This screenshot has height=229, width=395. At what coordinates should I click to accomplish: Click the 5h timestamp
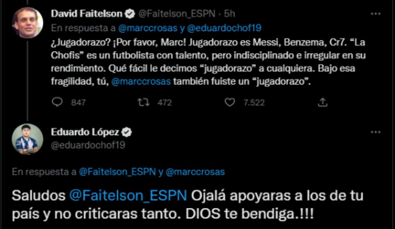tap(230, 14)
